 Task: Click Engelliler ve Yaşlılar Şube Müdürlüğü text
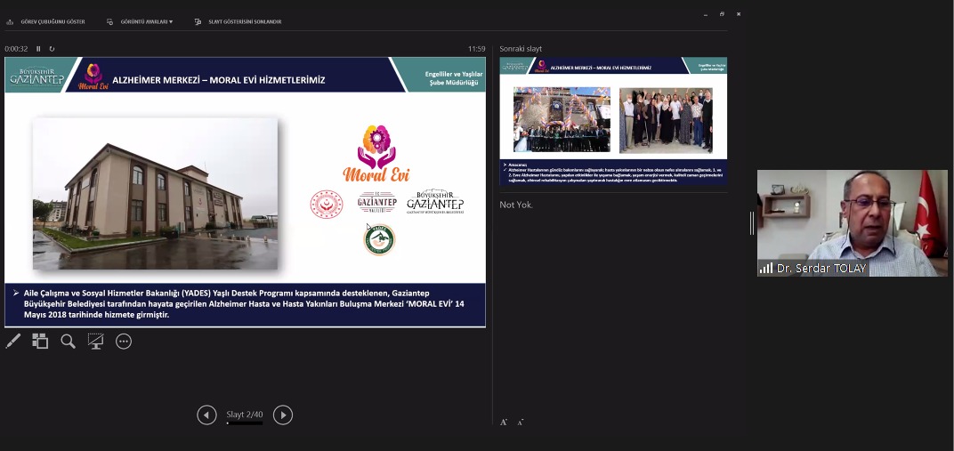pyautogui.click(x=454, y=77)
